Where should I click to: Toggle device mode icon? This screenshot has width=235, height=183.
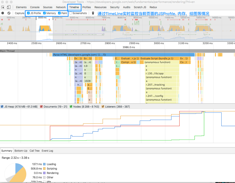point(9,7)
